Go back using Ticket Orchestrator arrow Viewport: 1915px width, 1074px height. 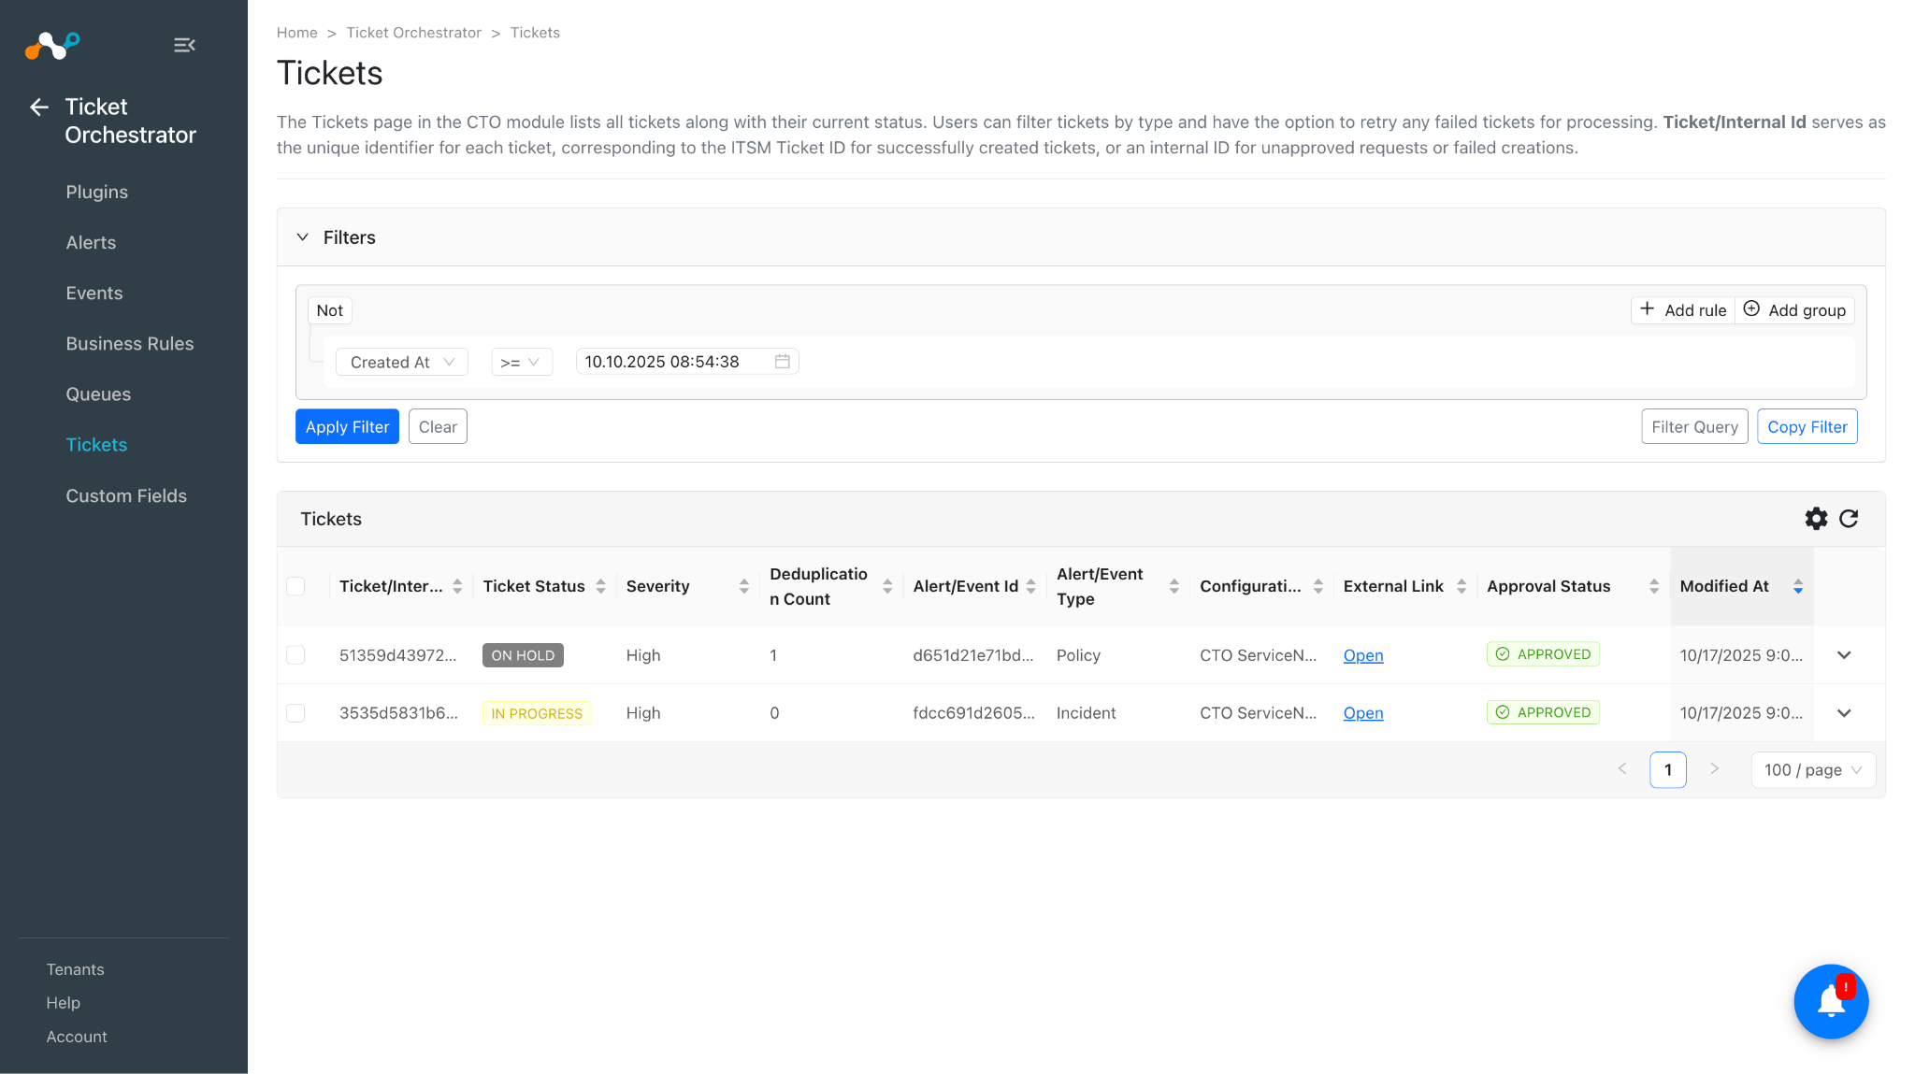click(x=39, y=107)
